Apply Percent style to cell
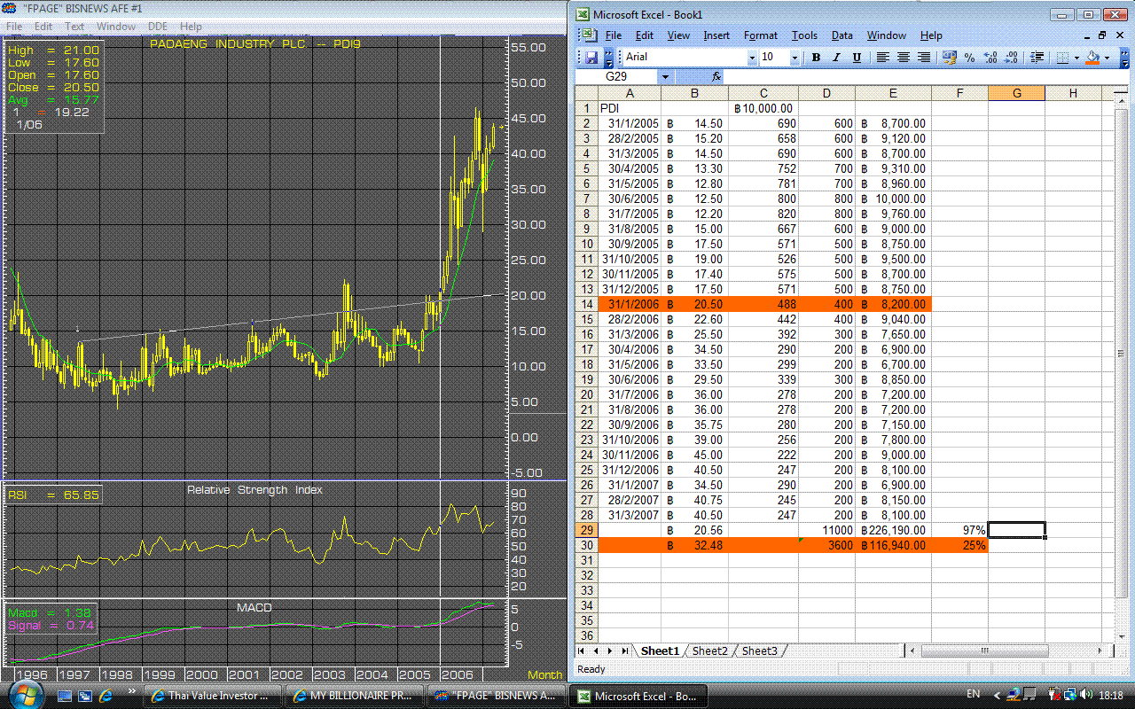The width and height of the screenshot is (1135, 709). coord(970,57)
